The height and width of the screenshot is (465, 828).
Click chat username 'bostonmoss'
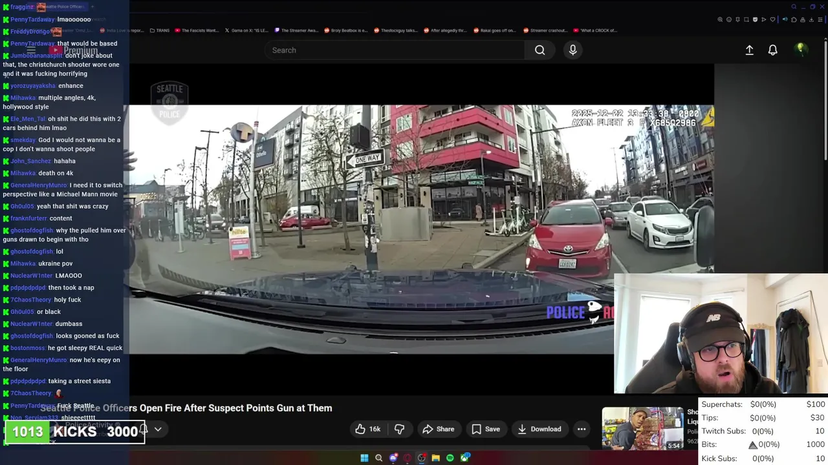[28, 348]
